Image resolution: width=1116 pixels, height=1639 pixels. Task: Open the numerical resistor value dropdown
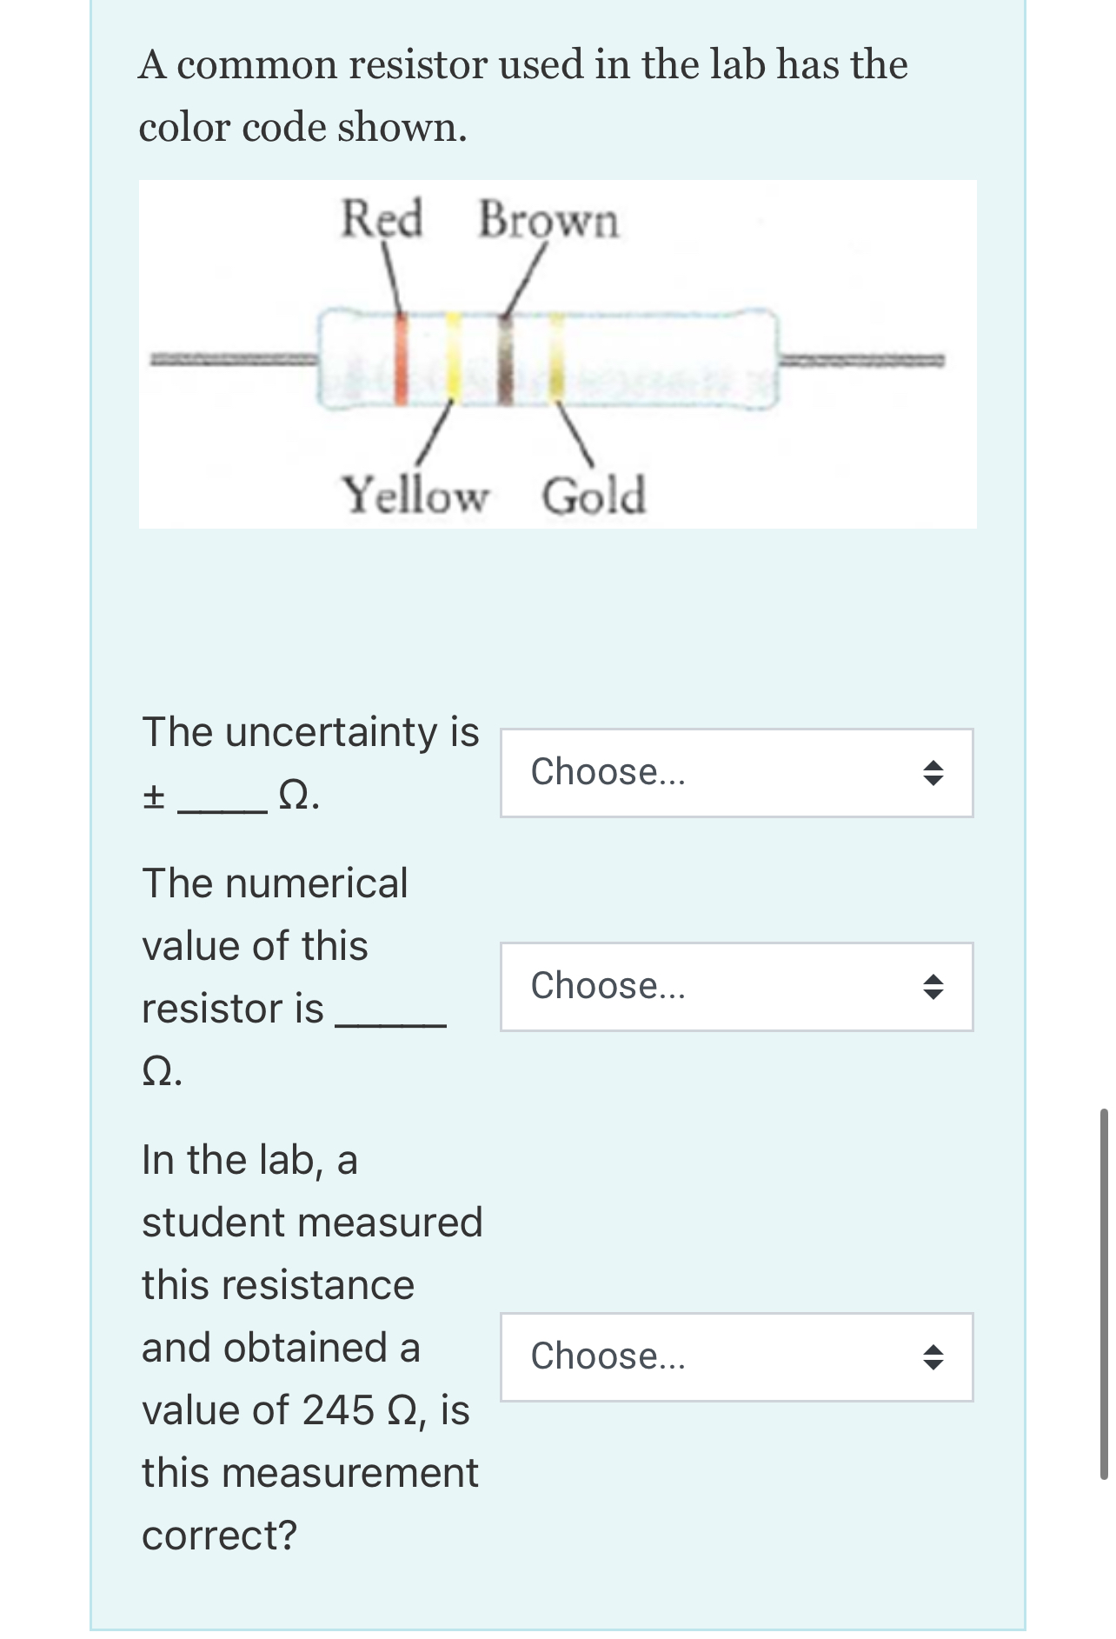pos(734,986)
